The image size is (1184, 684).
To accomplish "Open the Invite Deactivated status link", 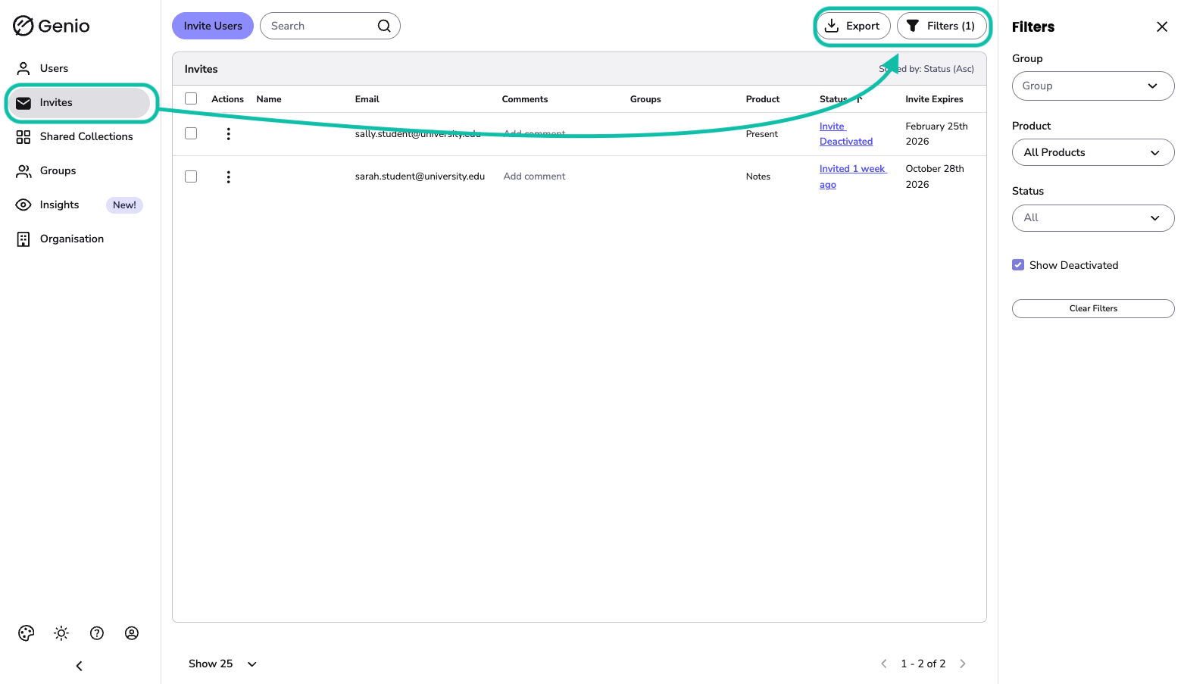I will point(846,134).
